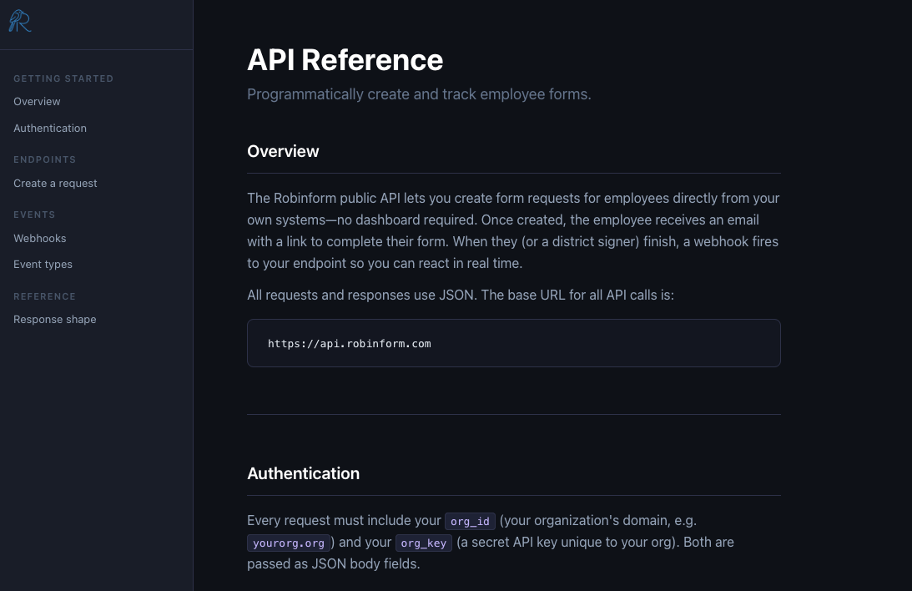Open Response shape reference link
The width and height of the screenshot is (912, 591).
[55, 320]
